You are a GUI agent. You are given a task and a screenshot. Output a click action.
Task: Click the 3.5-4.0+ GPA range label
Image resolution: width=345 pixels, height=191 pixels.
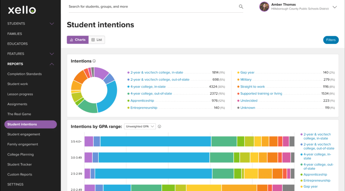click(x=76, y=142)
